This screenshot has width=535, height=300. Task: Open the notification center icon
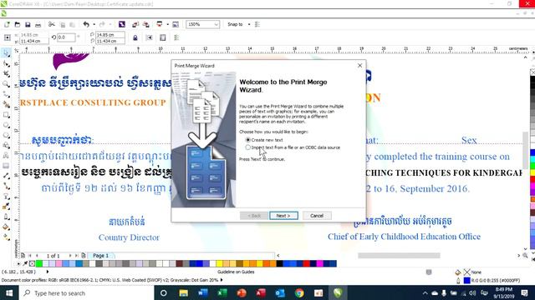[x=524, y=292]
